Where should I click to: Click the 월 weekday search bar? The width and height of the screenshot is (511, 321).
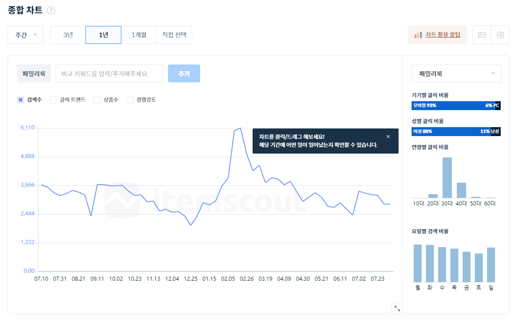(x=417, y=263)
